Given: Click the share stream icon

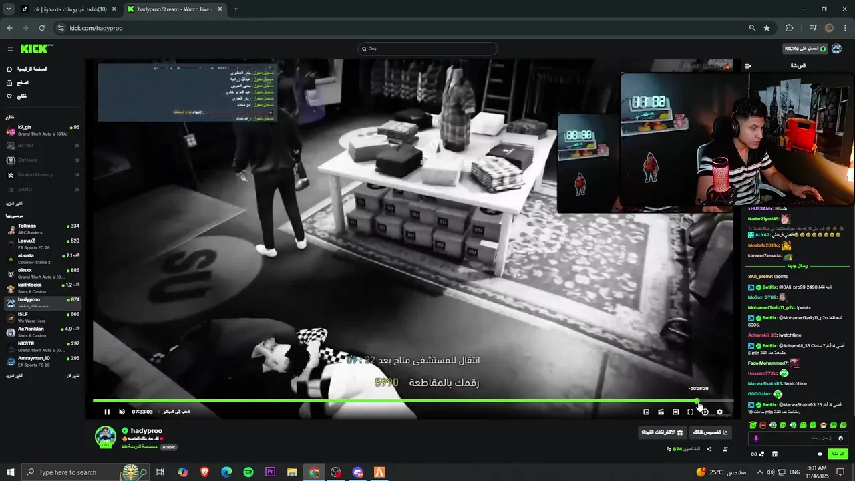Looking at the screenshot, I should point(709,449).
